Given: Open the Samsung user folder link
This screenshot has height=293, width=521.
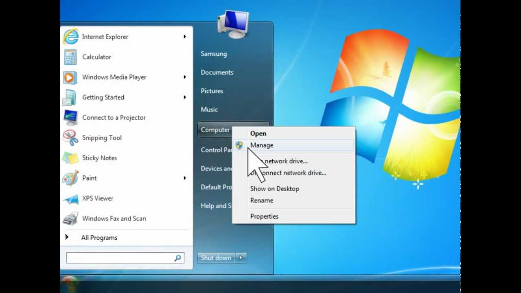Looking at the screenshot, I should pyautogui.click(x=214, y=54).
